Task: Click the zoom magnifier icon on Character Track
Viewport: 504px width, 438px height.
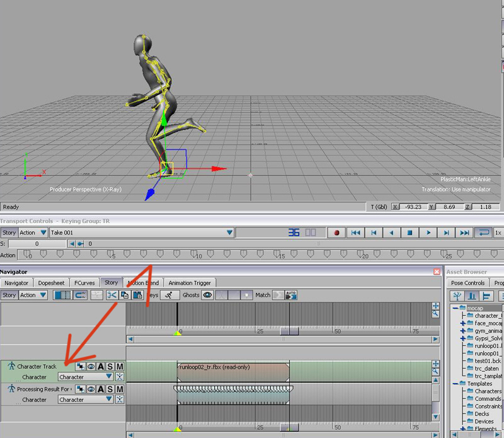Action: [x=435, y=372]
